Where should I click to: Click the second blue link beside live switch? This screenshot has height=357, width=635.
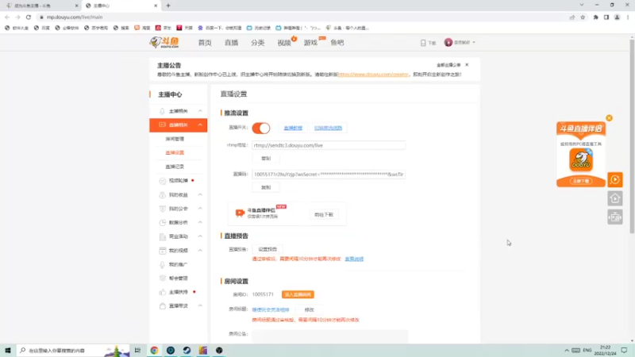pyautogui.click(x=328, y=128)
